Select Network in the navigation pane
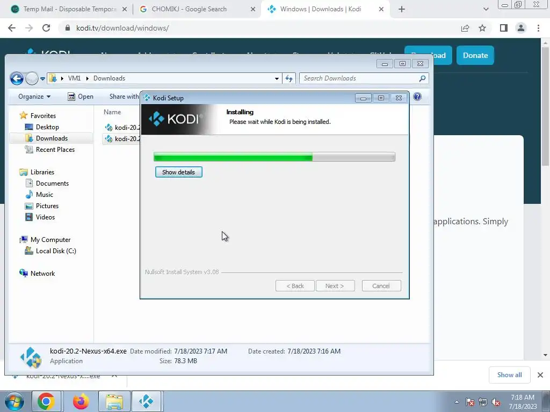The width and height of the screenshot is (550, 412). click(37, 273)
